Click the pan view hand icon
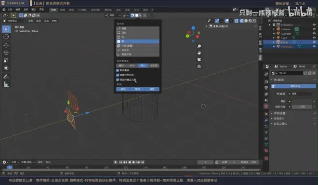318x185 pixels. 199,53
